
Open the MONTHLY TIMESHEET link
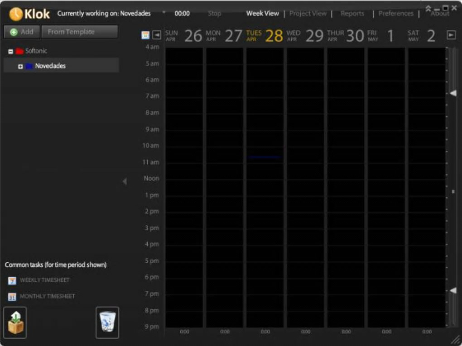tap(48, 296)
